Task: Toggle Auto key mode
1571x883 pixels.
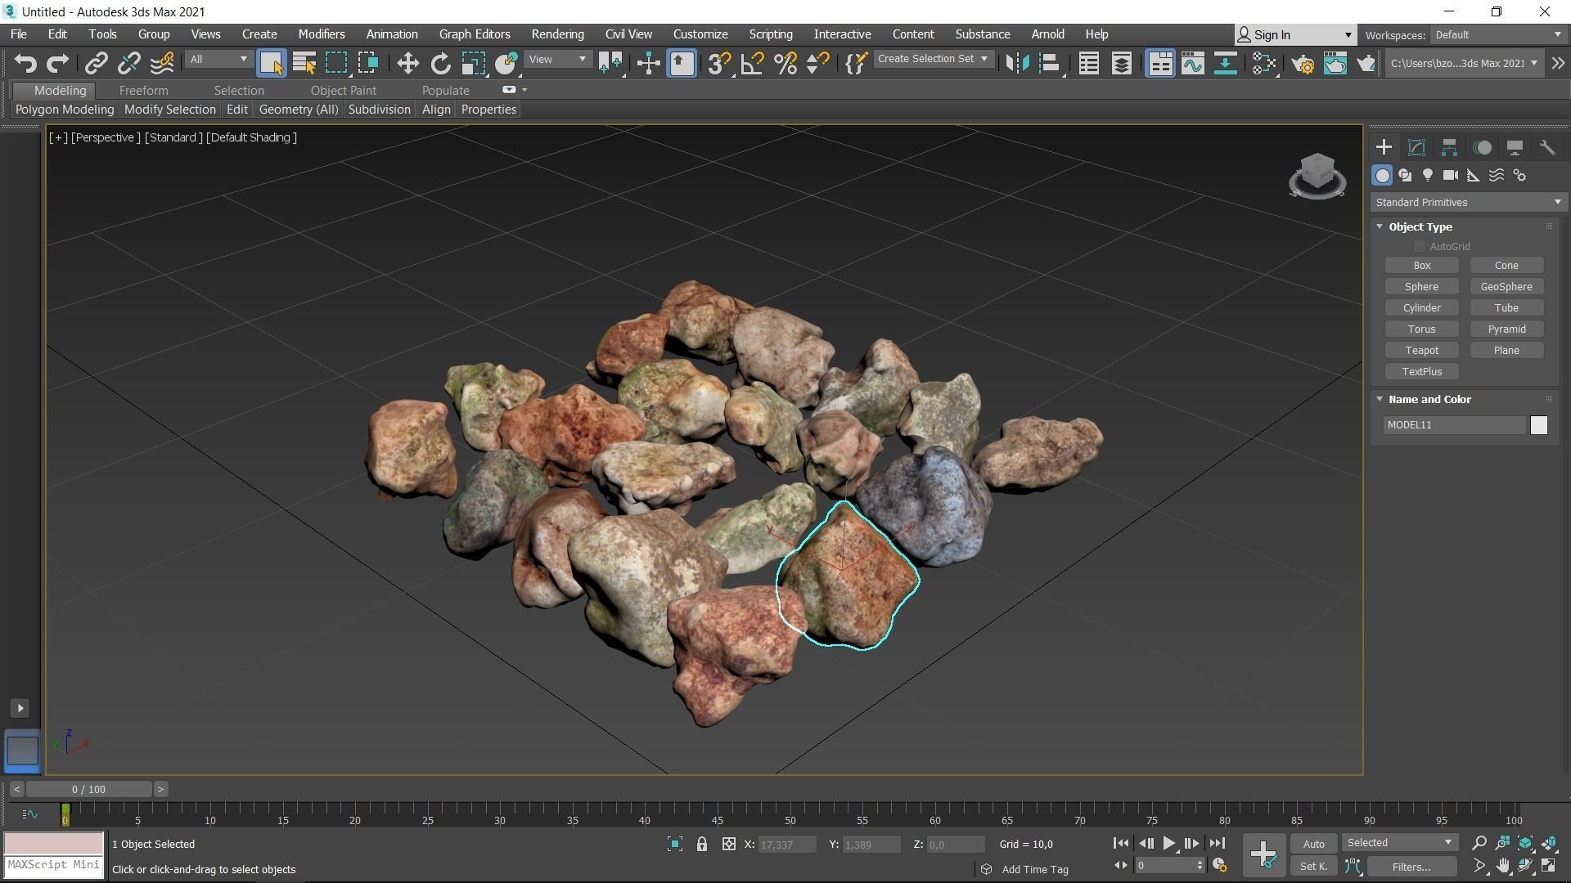Action: coord(1313,844)
